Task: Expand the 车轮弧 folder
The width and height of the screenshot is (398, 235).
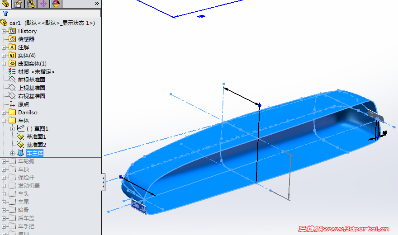Action: coord(4,161)
